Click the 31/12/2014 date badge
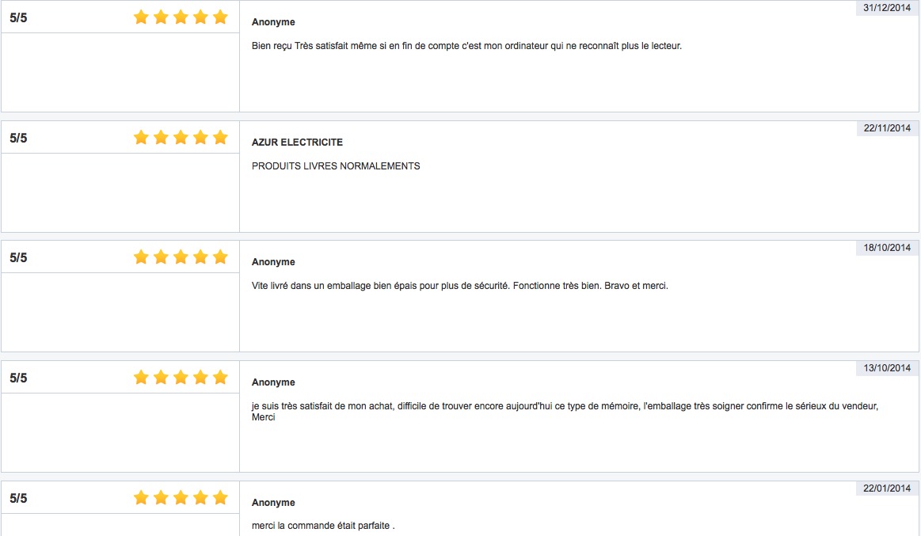Screen dimensions: 921x536 pos(887,8)
